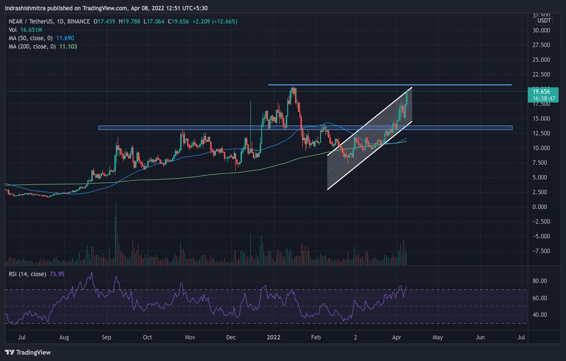The image size is (566, 361).
Task: Click the RSI value 73.95
Action: tap(57, 274)
